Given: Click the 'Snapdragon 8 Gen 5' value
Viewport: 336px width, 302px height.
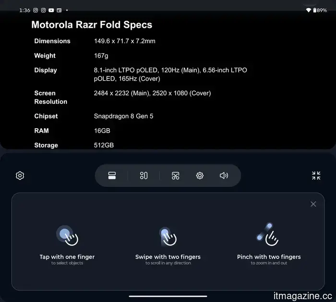Looking at the screenshot, I should (x=123, y=116).
